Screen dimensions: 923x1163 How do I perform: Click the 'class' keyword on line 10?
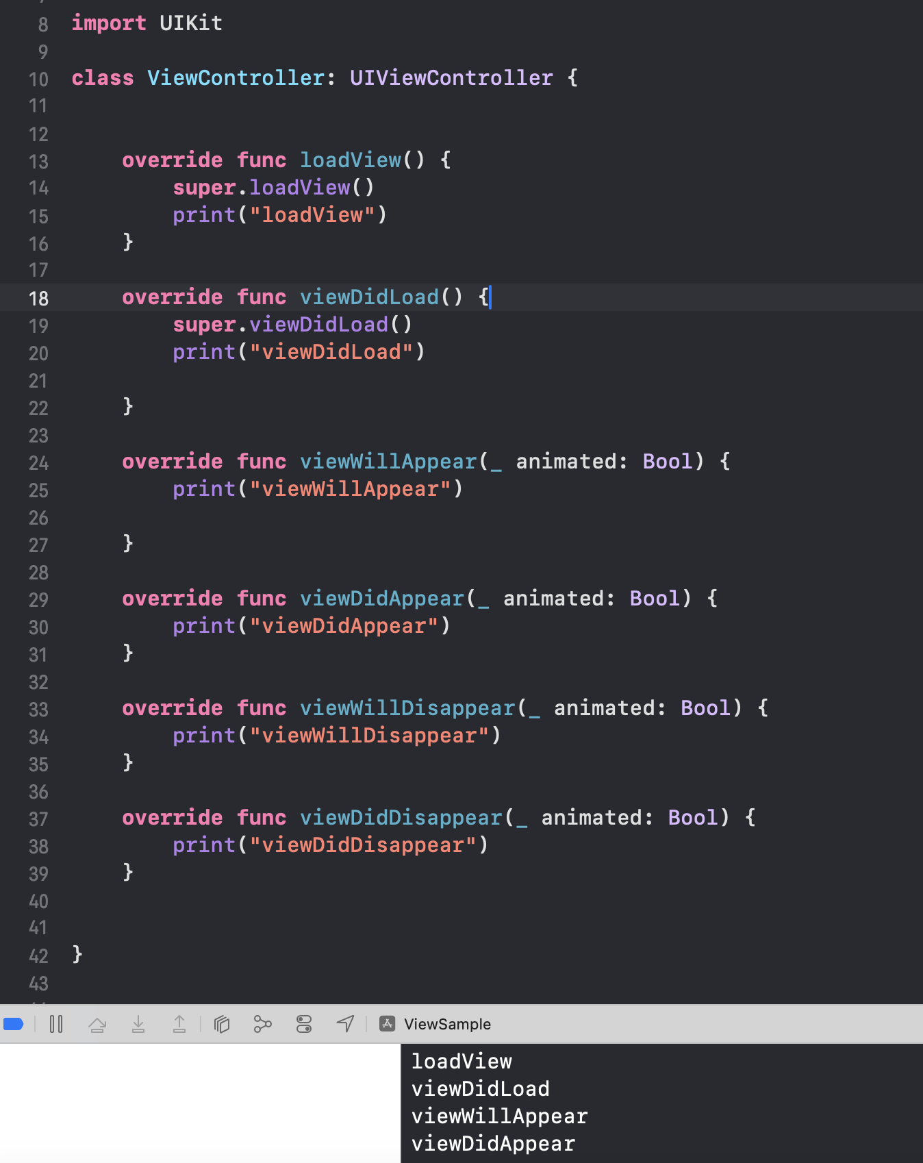click(x=103, y=78)
